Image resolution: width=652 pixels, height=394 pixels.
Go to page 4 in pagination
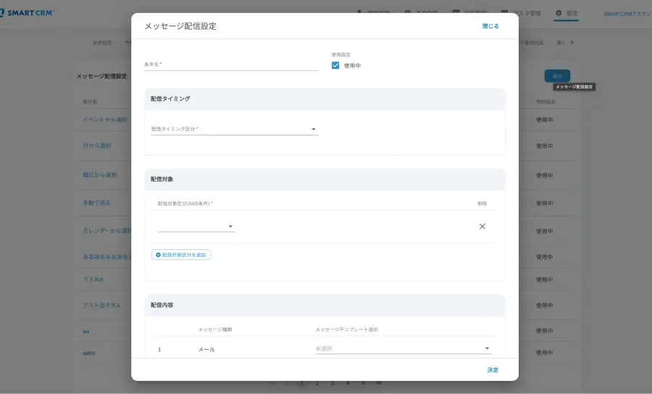click(x=348, y=382)
